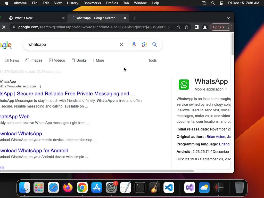Open macOS Control Center icon

(x=221, y=3)
